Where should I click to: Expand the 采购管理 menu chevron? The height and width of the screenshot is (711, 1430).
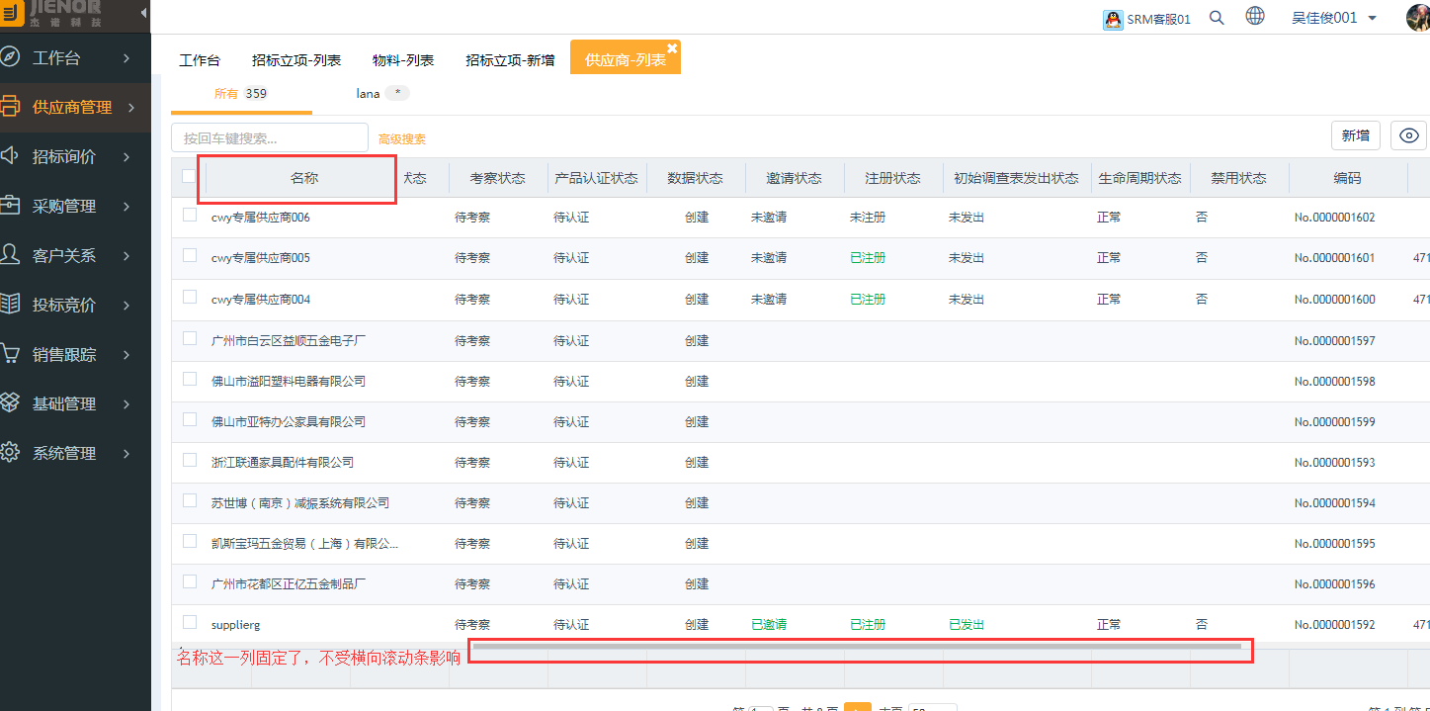(x=126, y=207)
